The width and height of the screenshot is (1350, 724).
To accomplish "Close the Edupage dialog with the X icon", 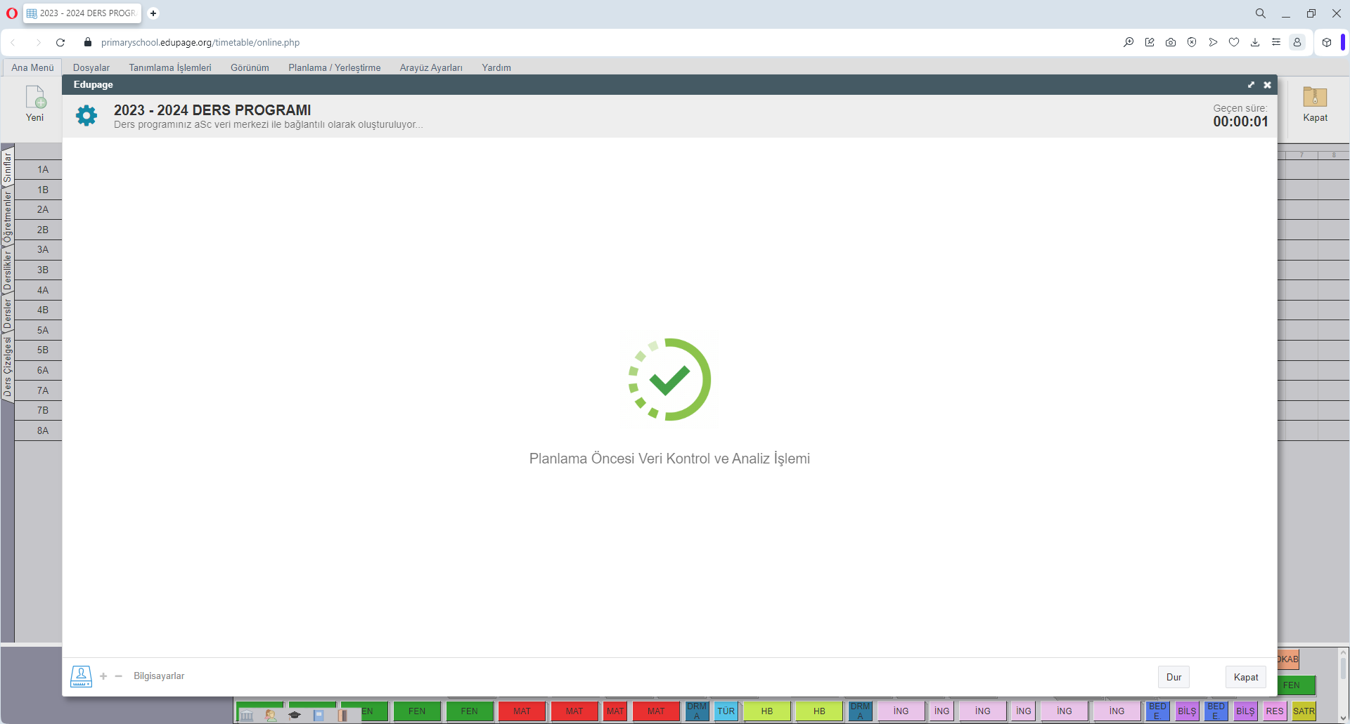I will click(x=1267, y=85).
